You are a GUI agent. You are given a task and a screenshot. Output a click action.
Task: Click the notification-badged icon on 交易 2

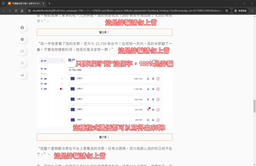(148, 110)
